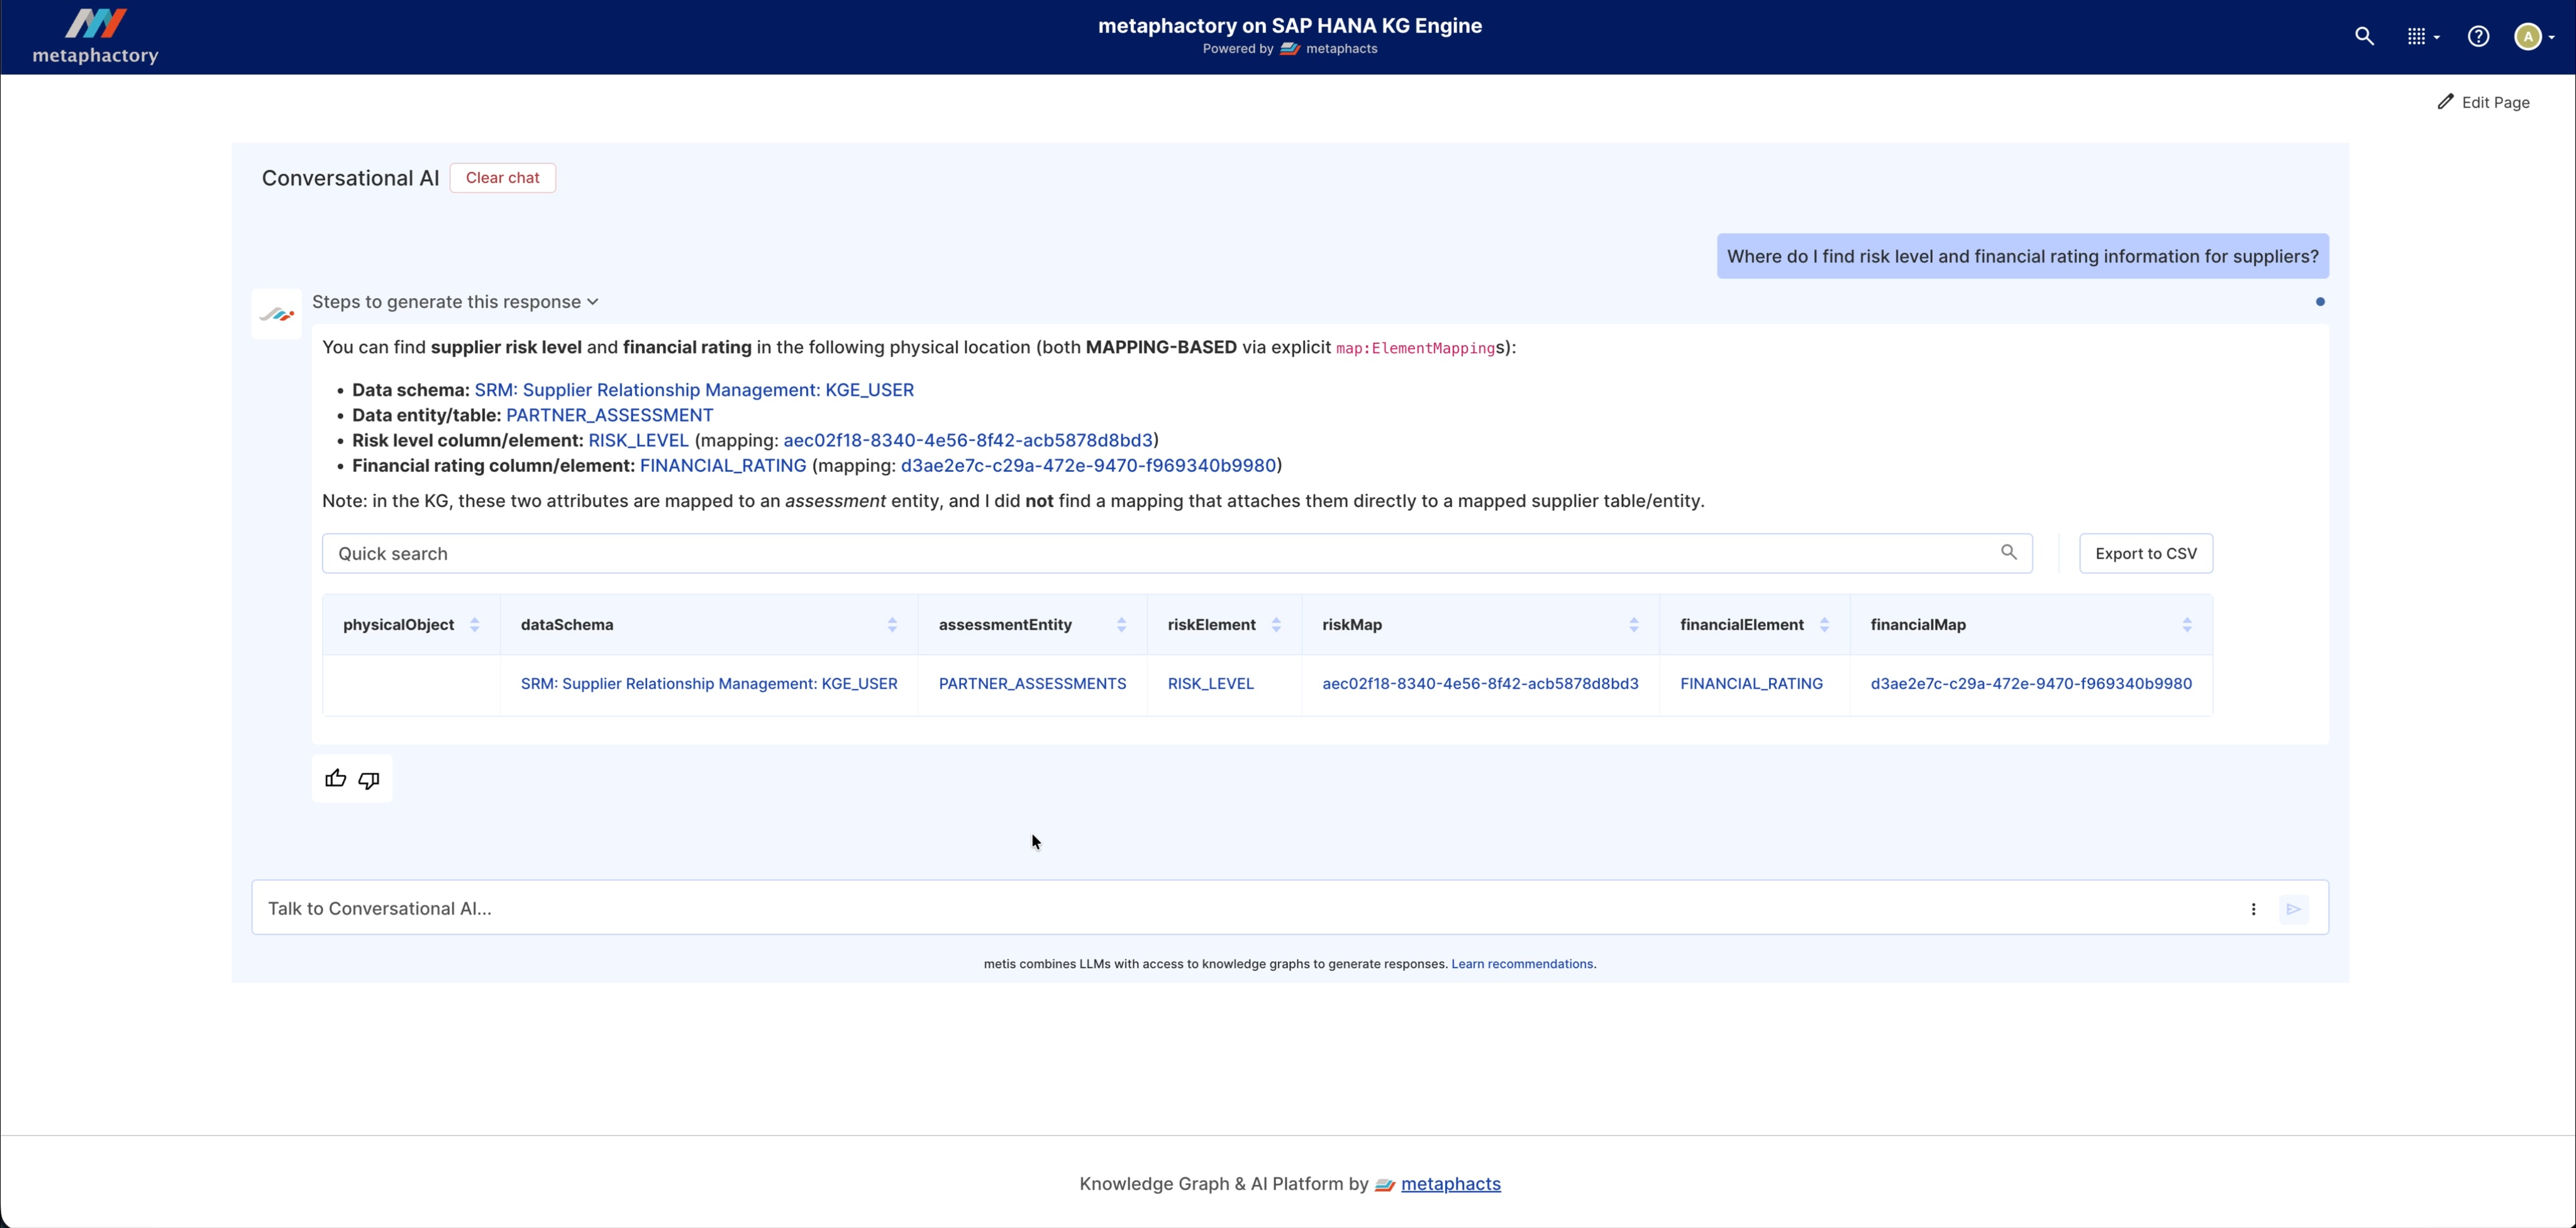The image size is (2576, 1228).
Task: Click the Quick search magnifier icon
Action: pyautogui.click(x=2008, y=553)
